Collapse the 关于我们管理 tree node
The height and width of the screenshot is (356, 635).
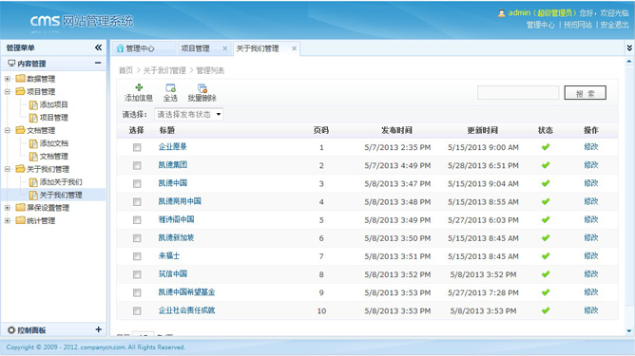[8, 169]
